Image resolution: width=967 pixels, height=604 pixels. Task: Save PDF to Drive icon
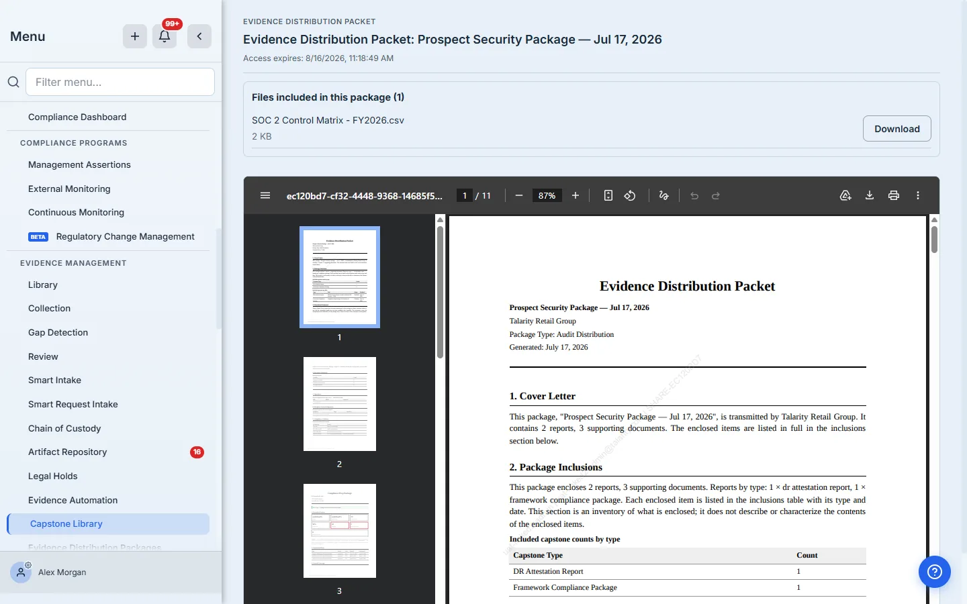coord(845,195)
